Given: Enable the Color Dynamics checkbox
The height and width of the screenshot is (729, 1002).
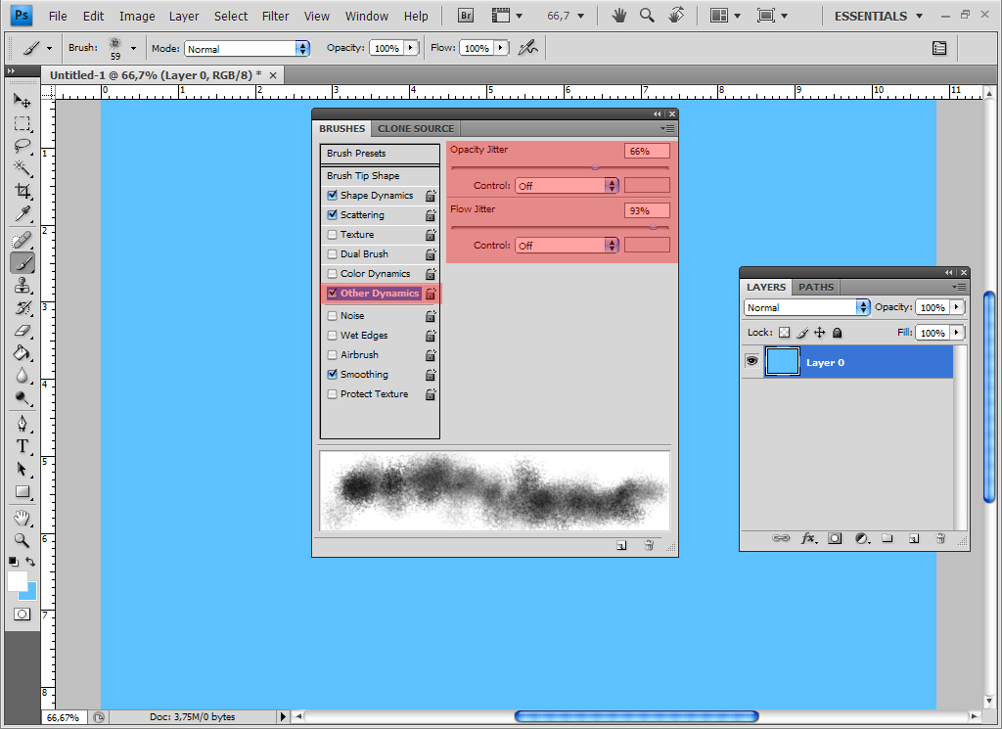Looking at the screenshot, I should click(333, 273).
